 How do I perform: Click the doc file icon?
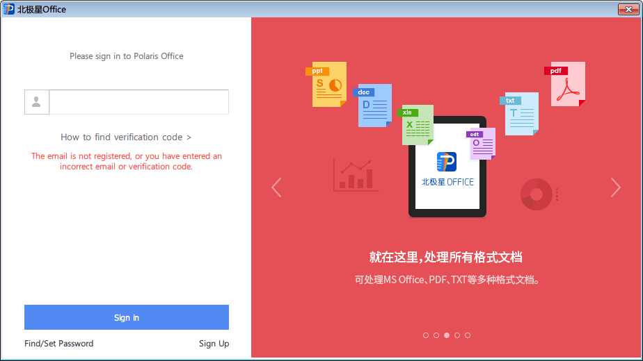click(x=373, y=106)
